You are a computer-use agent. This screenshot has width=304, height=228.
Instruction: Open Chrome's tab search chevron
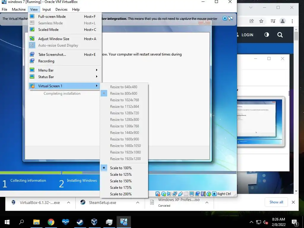coord(251,7)
